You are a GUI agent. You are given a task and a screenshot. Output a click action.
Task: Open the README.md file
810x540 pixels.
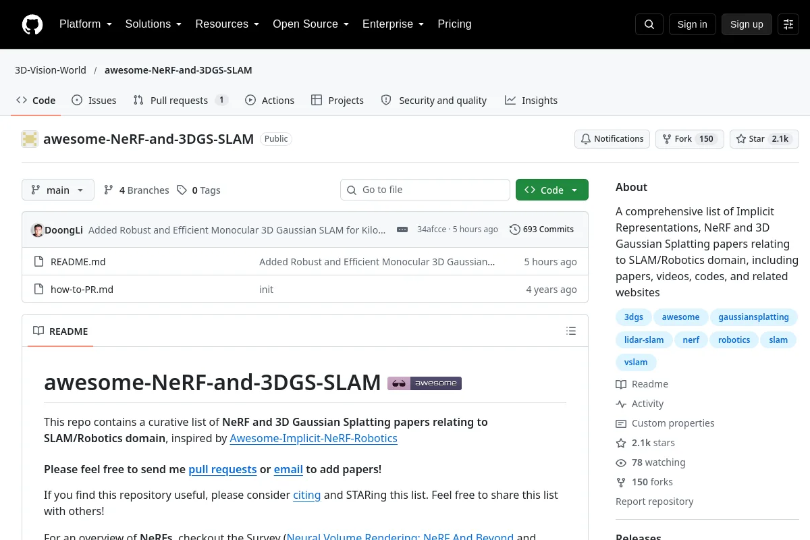tap(78, 262)
